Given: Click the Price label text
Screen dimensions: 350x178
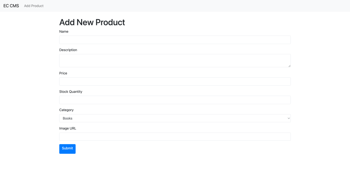Looking at the screenshot, I should [63, 73].
